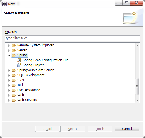The height and width of the screenshot is (138, 145).
Task: Click the Next button
Action: pos(73,129)
